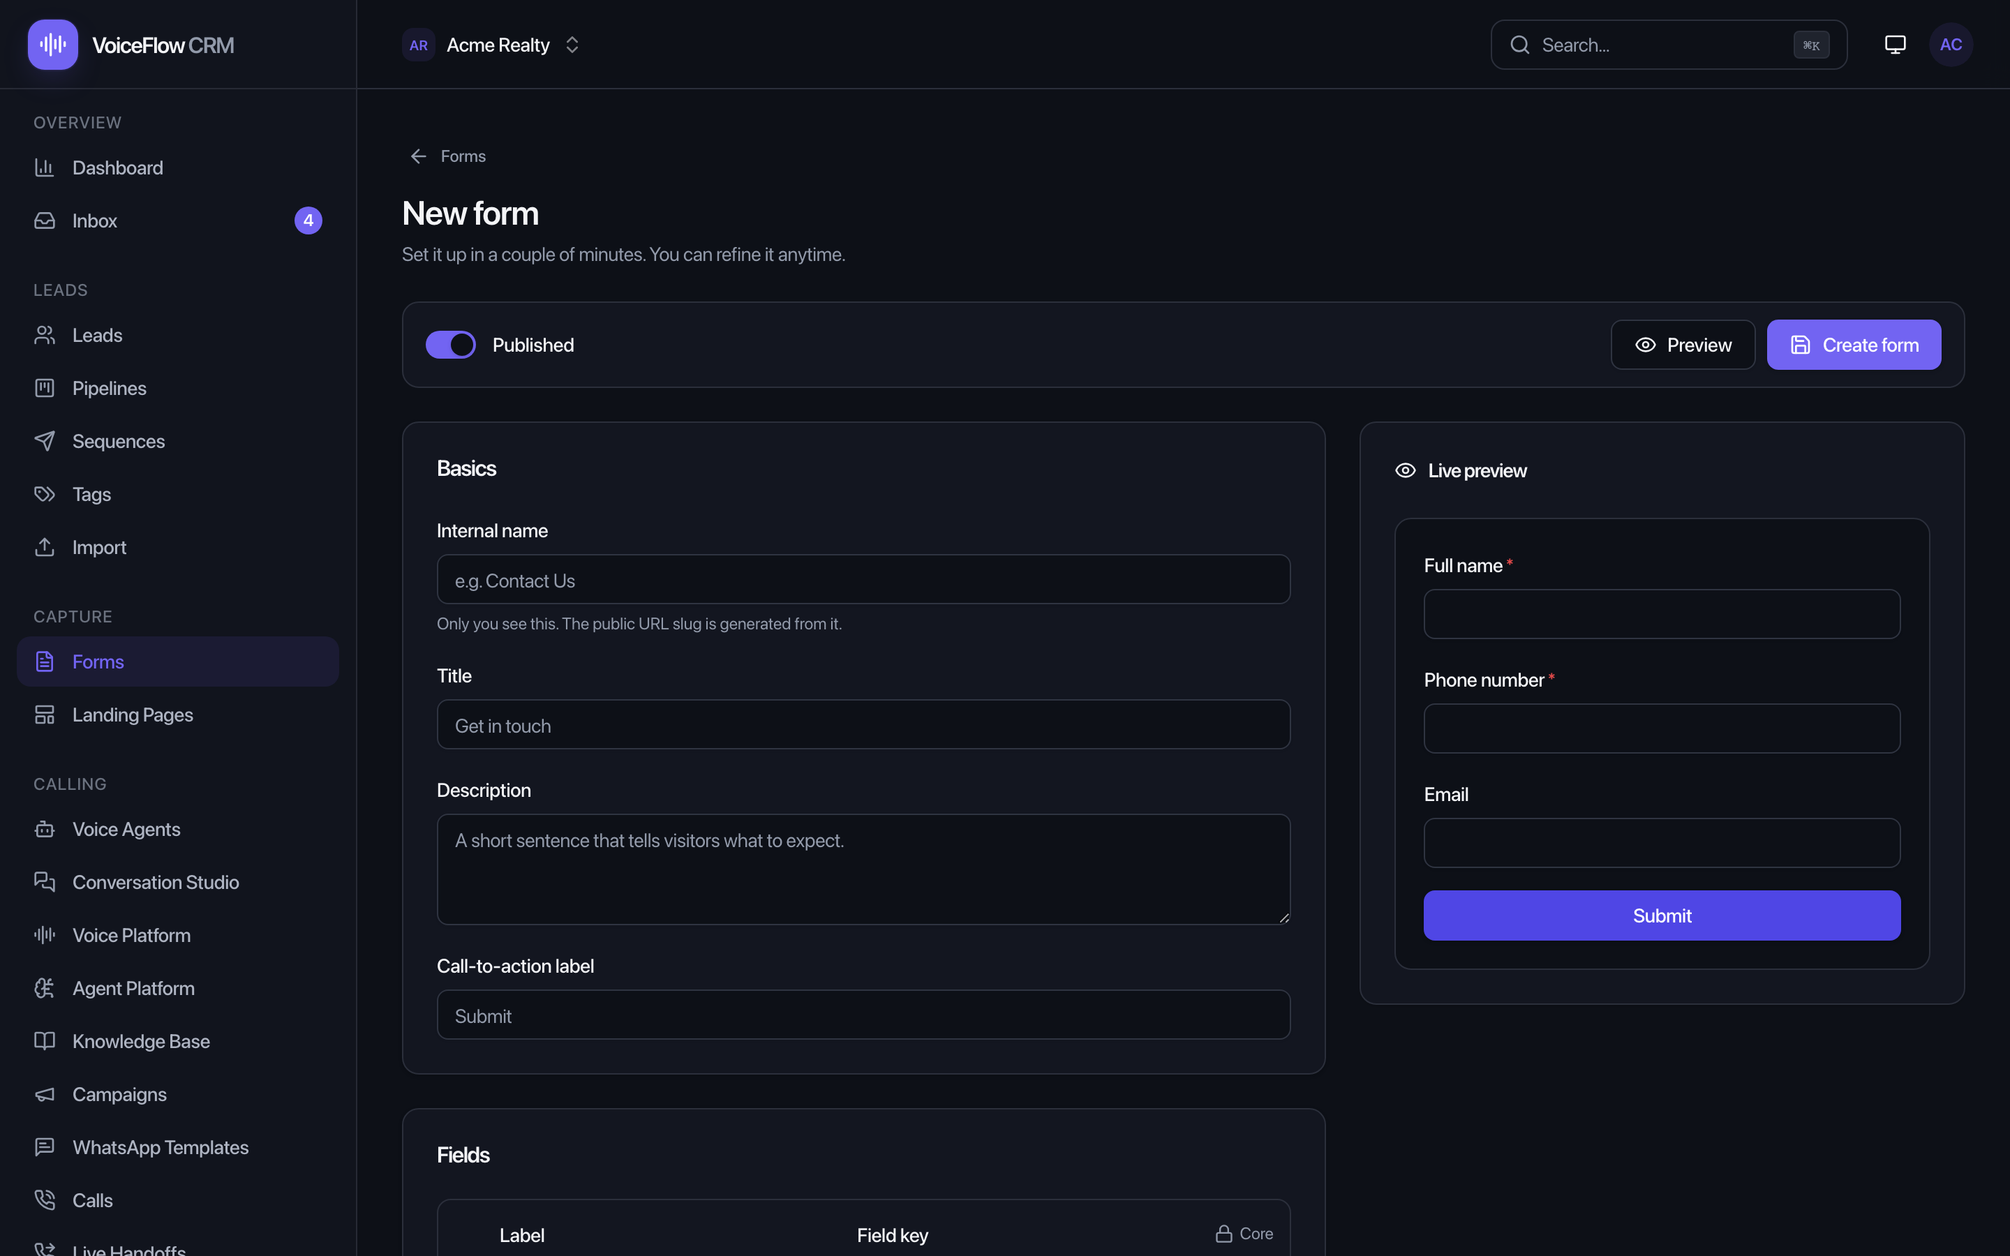Click the Inbox tray icon
Viewport: 2010px width, 1256px height.
click(x=45, y=221)
